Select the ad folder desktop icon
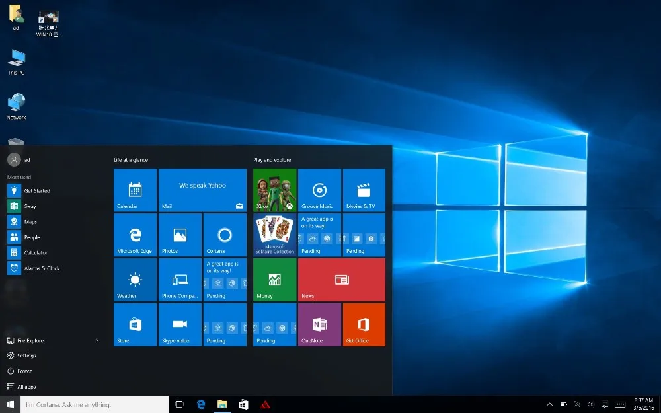Viewport: 661px width, 413px height. pyautogui.click(x=16, y=17)
